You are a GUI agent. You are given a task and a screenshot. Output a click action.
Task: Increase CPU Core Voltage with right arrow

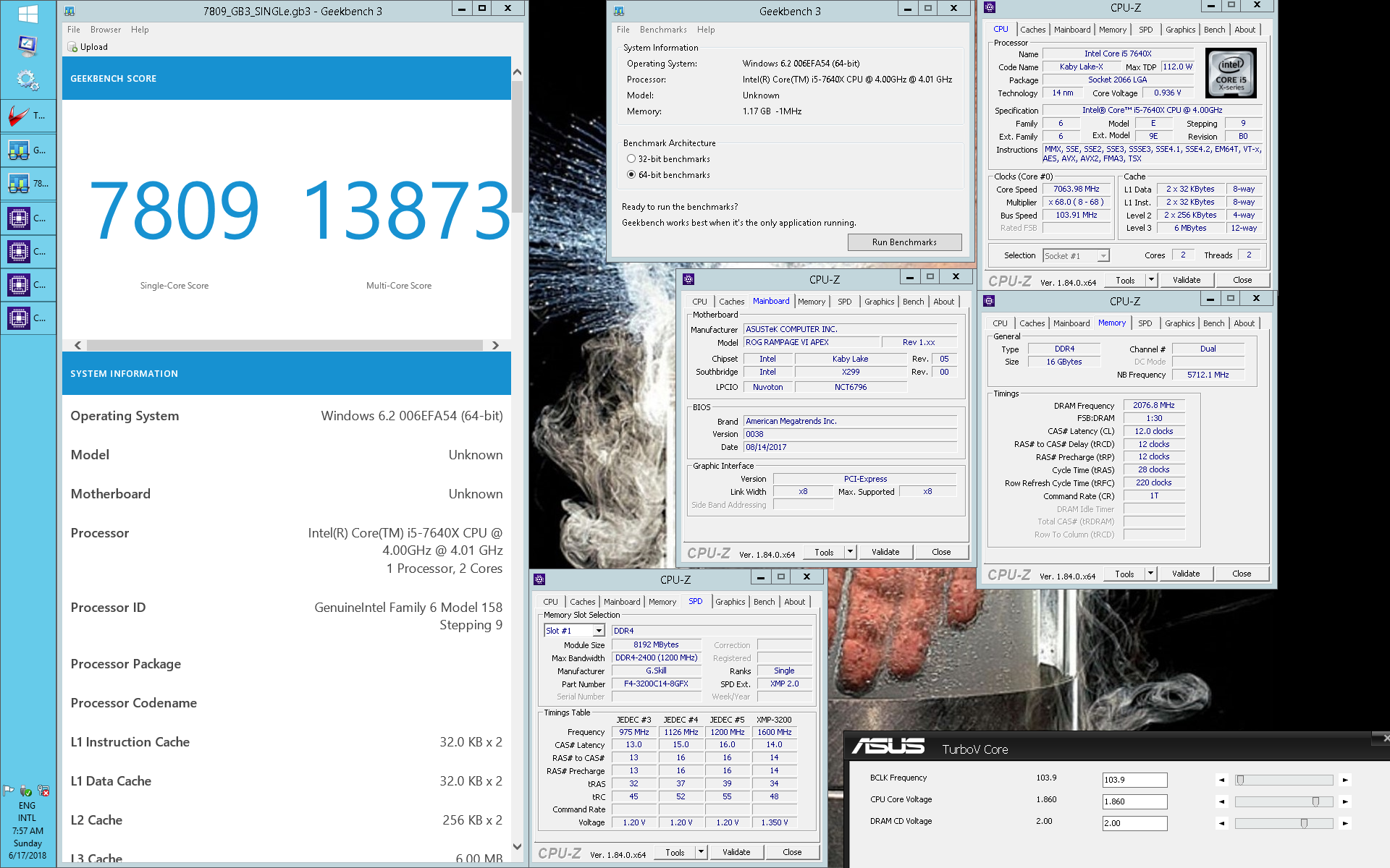pos(1345,801)
